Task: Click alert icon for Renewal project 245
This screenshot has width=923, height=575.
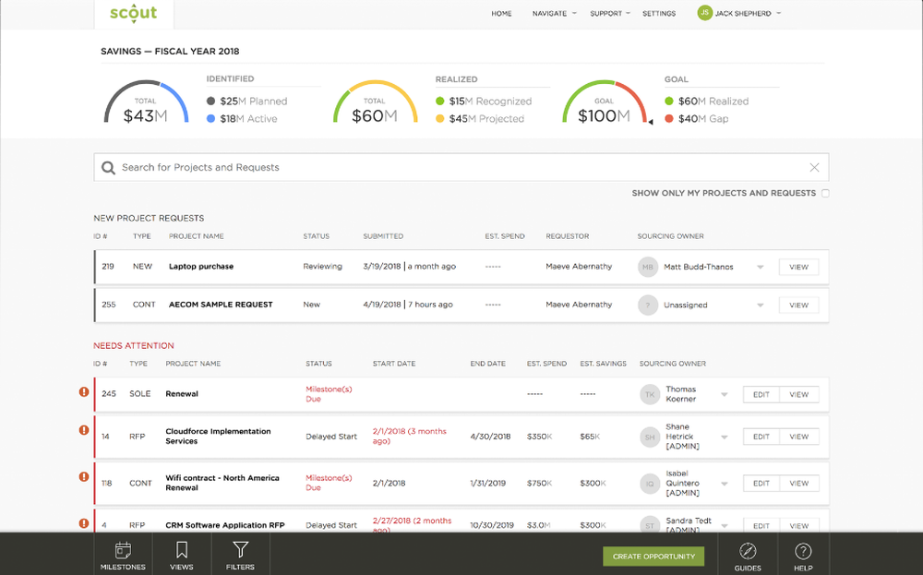Action: [x=84, y=392]
